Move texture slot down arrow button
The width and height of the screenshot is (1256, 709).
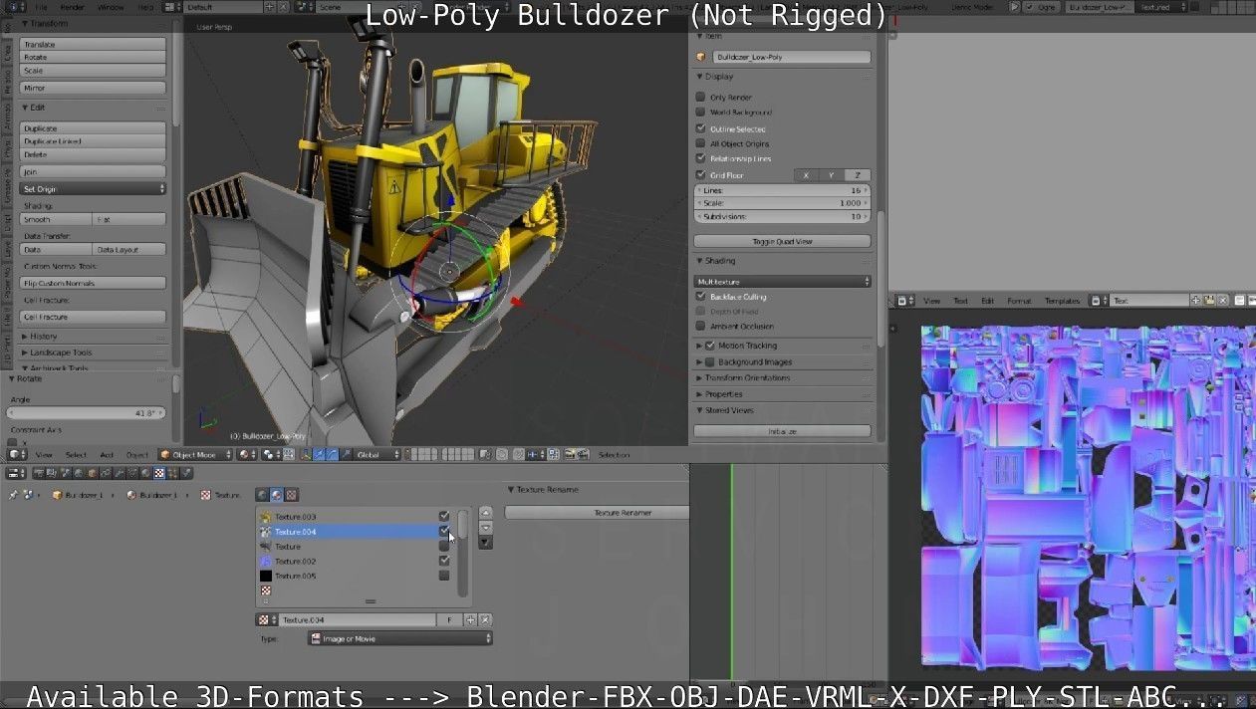pyautogui.click(x=486, y=527)
